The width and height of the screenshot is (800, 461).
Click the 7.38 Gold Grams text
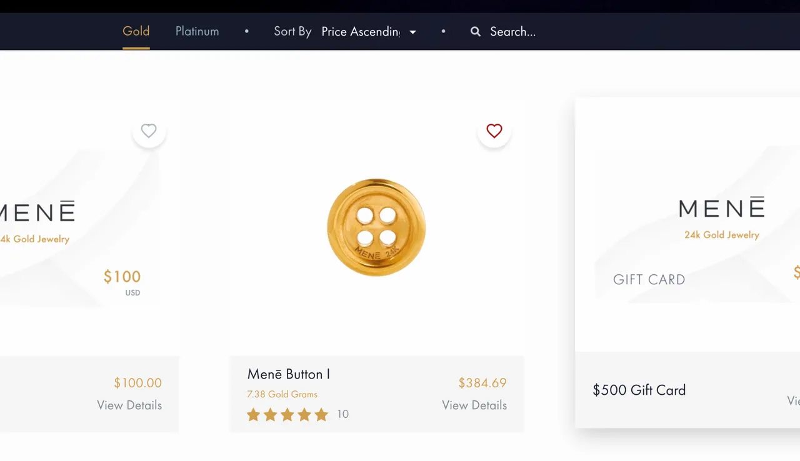tap(282, 394)
